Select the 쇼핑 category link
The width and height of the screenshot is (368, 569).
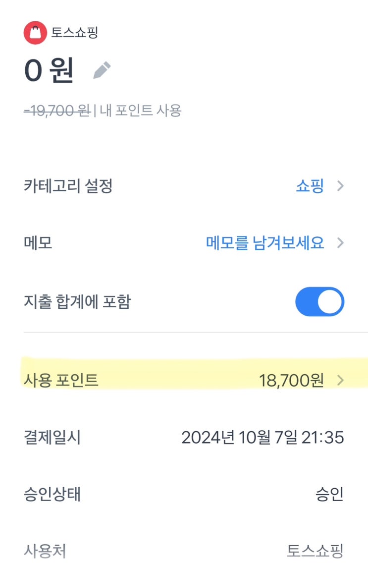pos(310,186)
